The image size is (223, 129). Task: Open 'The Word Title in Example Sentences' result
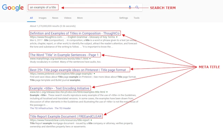[64, 55]
